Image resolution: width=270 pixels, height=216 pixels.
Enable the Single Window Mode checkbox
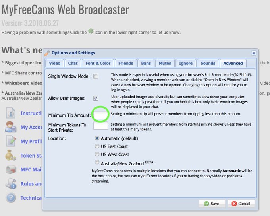96,76
